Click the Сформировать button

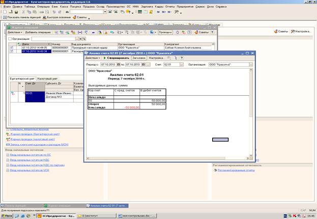coord(116,58)
